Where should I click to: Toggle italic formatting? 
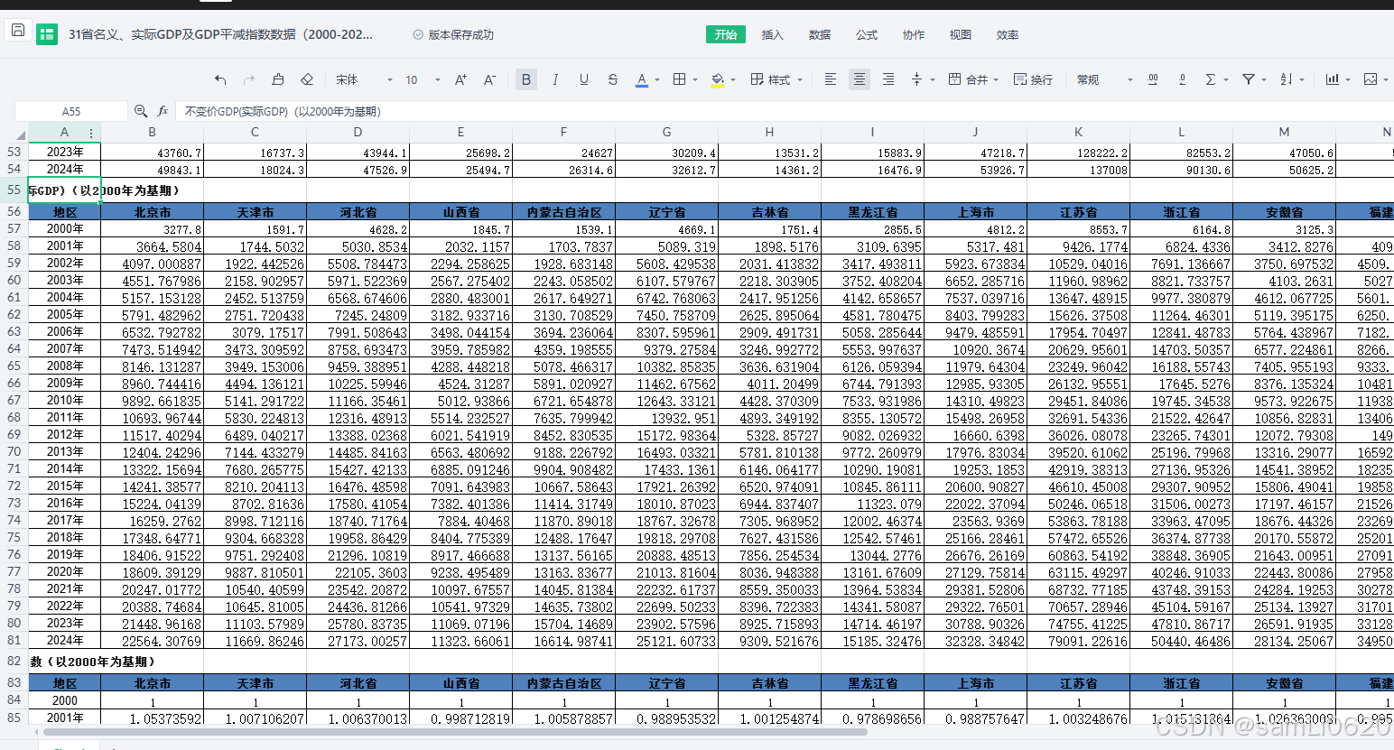555,79
